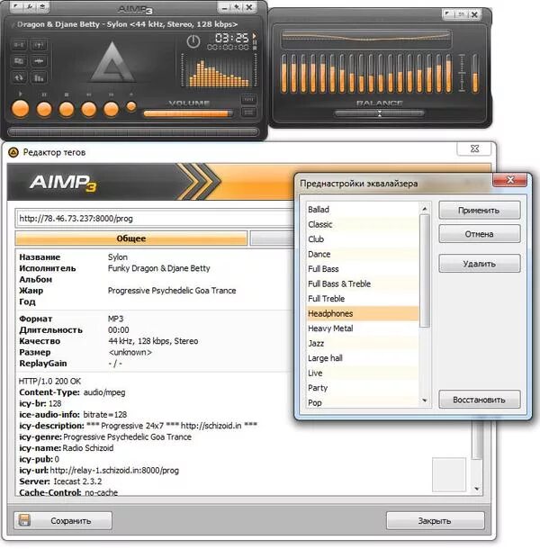Click the lower small button beside VOLUME
This screenshot has height=549, width=540.
(248, 112)
